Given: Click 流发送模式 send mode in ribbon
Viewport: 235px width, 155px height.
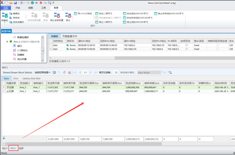Looking at the screenshot, I should [x=17, y=22].
